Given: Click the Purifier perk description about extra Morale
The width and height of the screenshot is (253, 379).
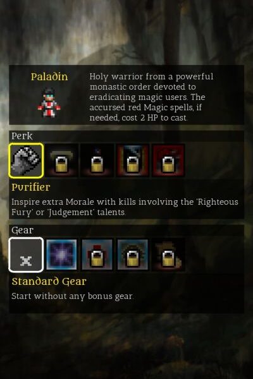Looking at the screenshot, I should click(125, 207).
